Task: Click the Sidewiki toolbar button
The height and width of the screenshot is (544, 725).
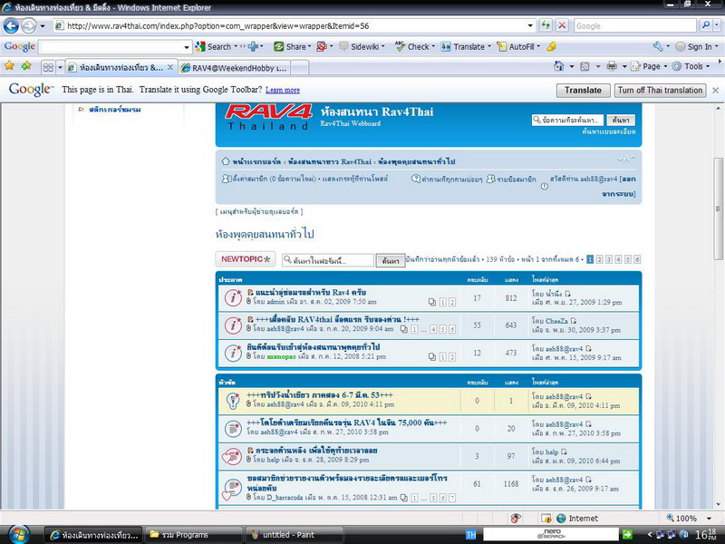Action: click(x=361, y=46)
